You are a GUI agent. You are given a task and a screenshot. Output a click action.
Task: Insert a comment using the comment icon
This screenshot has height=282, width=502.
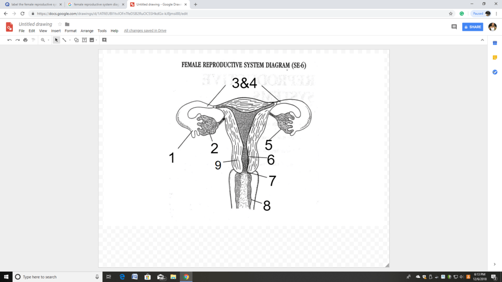tap(104, 40)
